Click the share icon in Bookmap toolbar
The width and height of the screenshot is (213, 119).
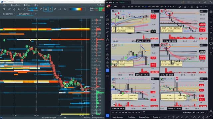pos(9,9)
